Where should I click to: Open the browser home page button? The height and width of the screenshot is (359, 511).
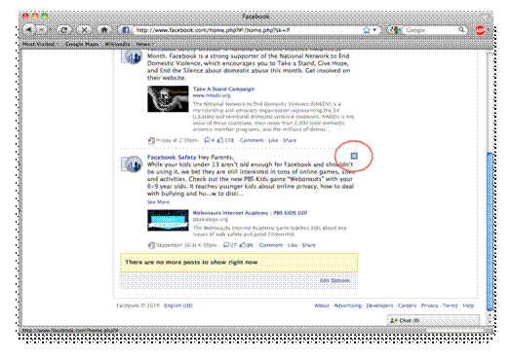click(x=104, y=30)
